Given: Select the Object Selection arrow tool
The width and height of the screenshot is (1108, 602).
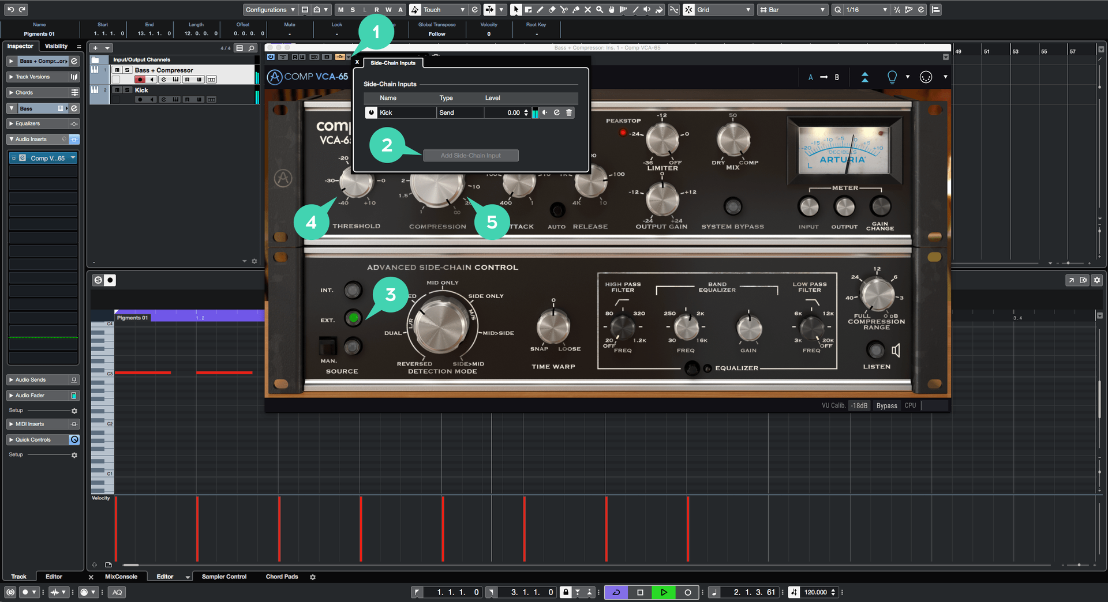Looking at the screenshot, I should coord(516,10).
